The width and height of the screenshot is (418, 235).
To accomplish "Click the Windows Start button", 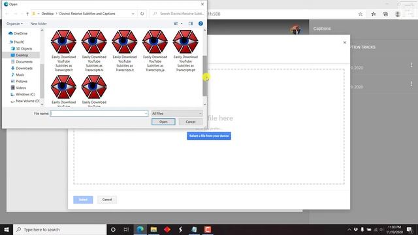I will click(7, 229).
